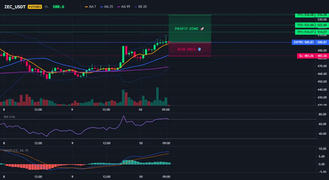This screenshot has height=180, width=329.
Task: Toggle the MA 7 legend indicator
Action: tap(90, 7)
